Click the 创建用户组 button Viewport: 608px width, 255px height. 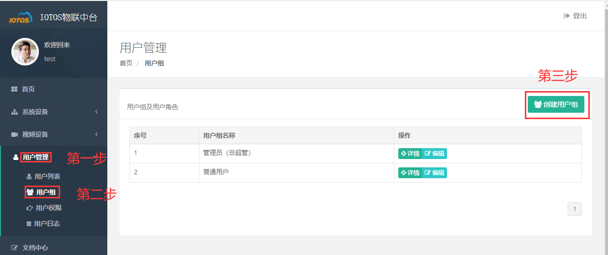point(556,104)
